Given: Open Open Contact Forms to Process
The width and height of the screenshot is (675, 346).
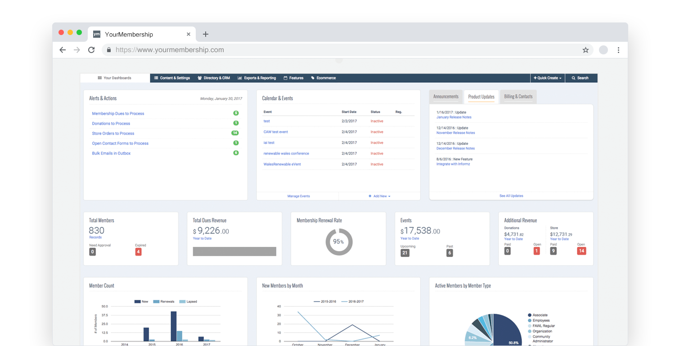Looking at the screenshot, I should click(120, 143).
